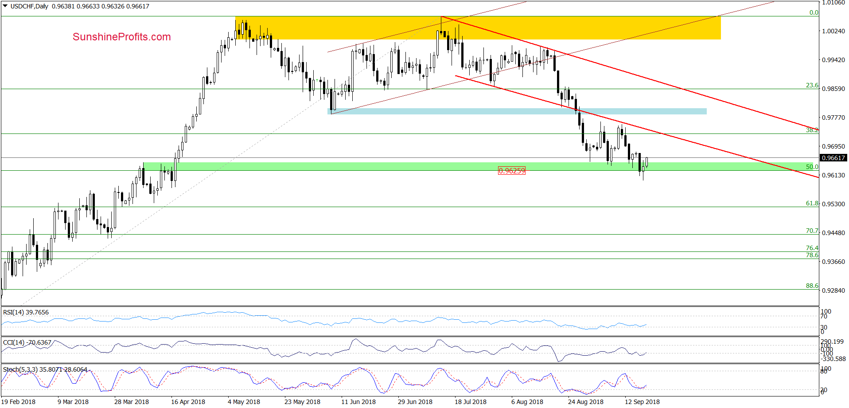Select the 50.0 Fibonacci level label

812,167
